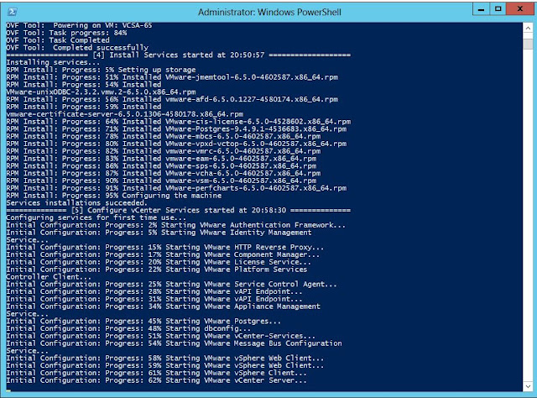Screen dimensions: 537x398
Task: Click the 59% 'Starting VMware vSphere Web Client' line
Action: point(165,366)
